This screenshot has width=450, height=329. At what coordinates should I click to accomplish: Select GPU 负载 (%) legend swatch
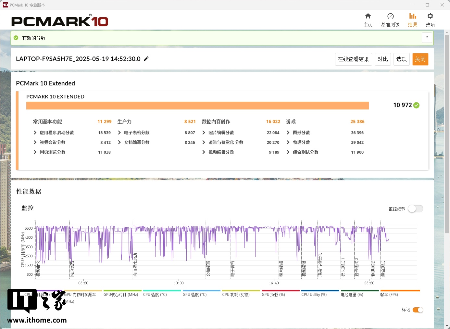(281, 291)
